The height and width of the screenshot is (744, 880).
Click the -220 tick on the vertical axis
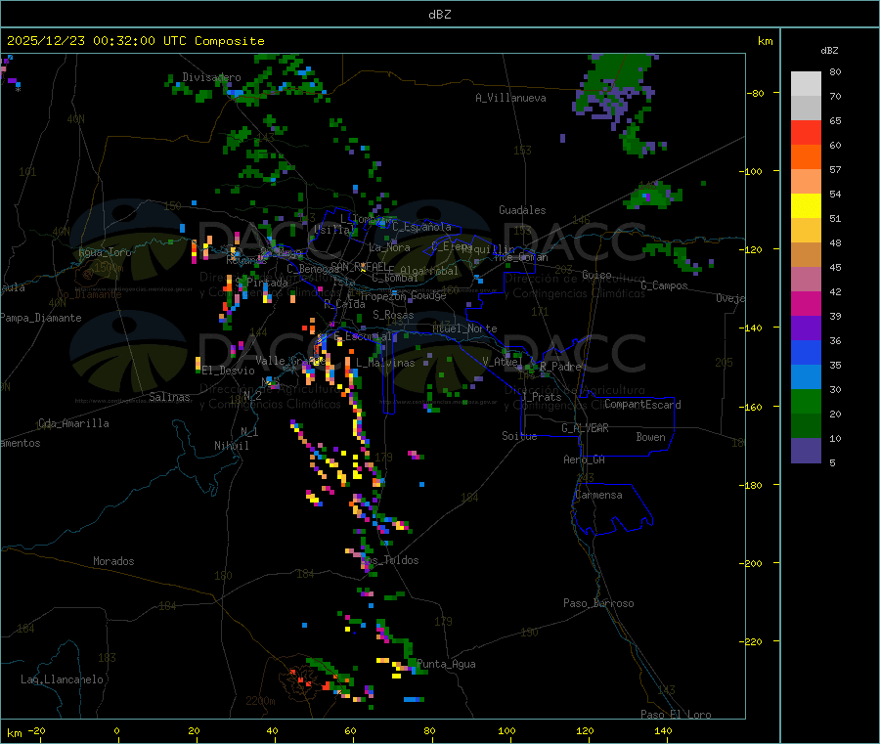[754, 641]
